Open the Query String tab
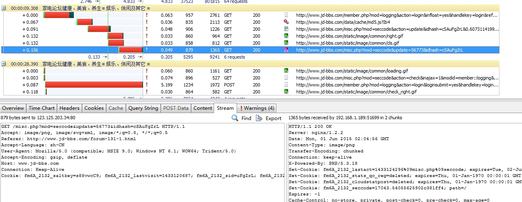The height and width of the screenshot is (202, 522). tap(143, 108)
